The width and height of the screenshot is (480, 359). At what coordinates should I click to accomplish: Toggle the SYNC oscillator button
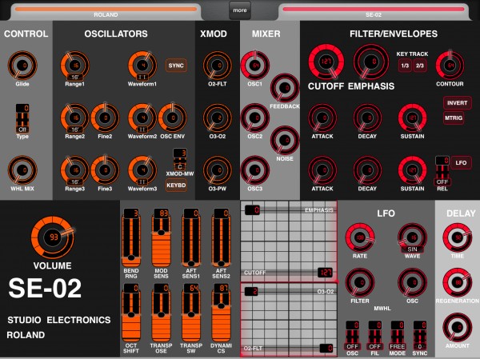(176, 66)
